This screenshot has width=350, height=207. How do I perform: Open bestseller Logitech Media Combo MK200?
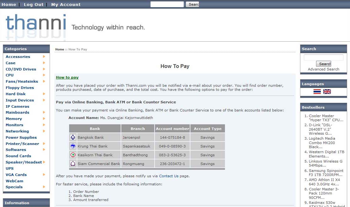322,142
